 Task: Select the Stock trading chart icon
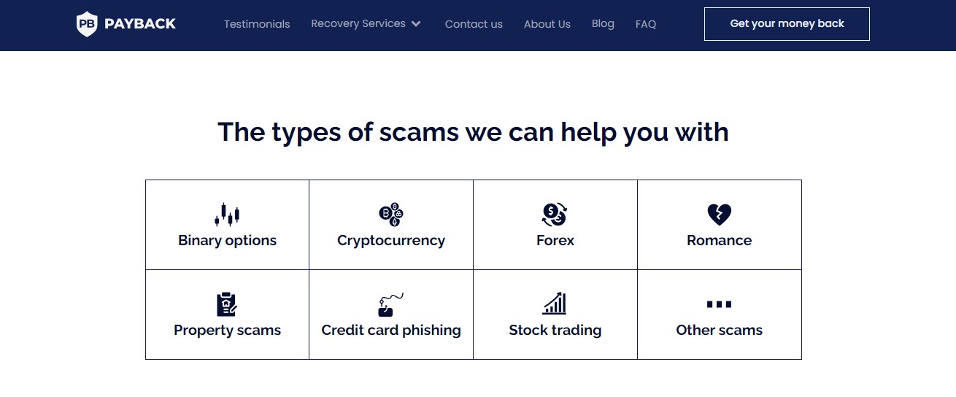[x=555, y=304]
